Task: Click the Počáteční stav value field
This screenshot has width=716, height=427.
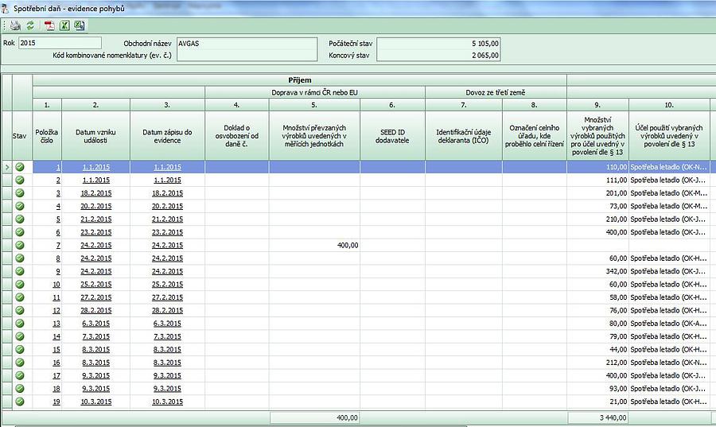Action: click(439, 43)
